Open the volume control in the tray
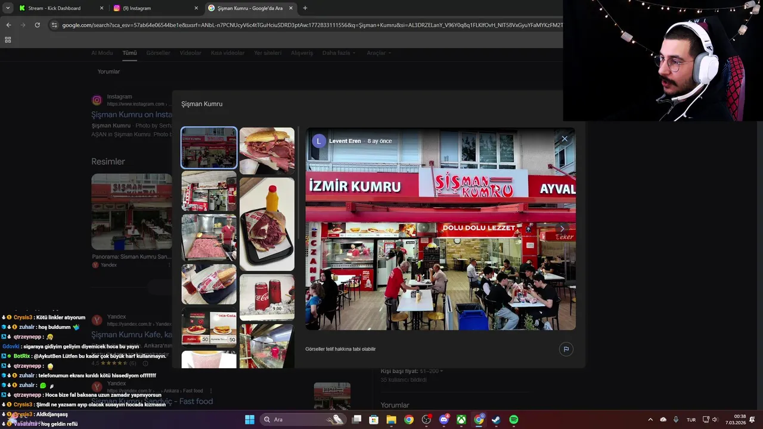The height and width of the screenshot is (429, 763). pos(715,419)
